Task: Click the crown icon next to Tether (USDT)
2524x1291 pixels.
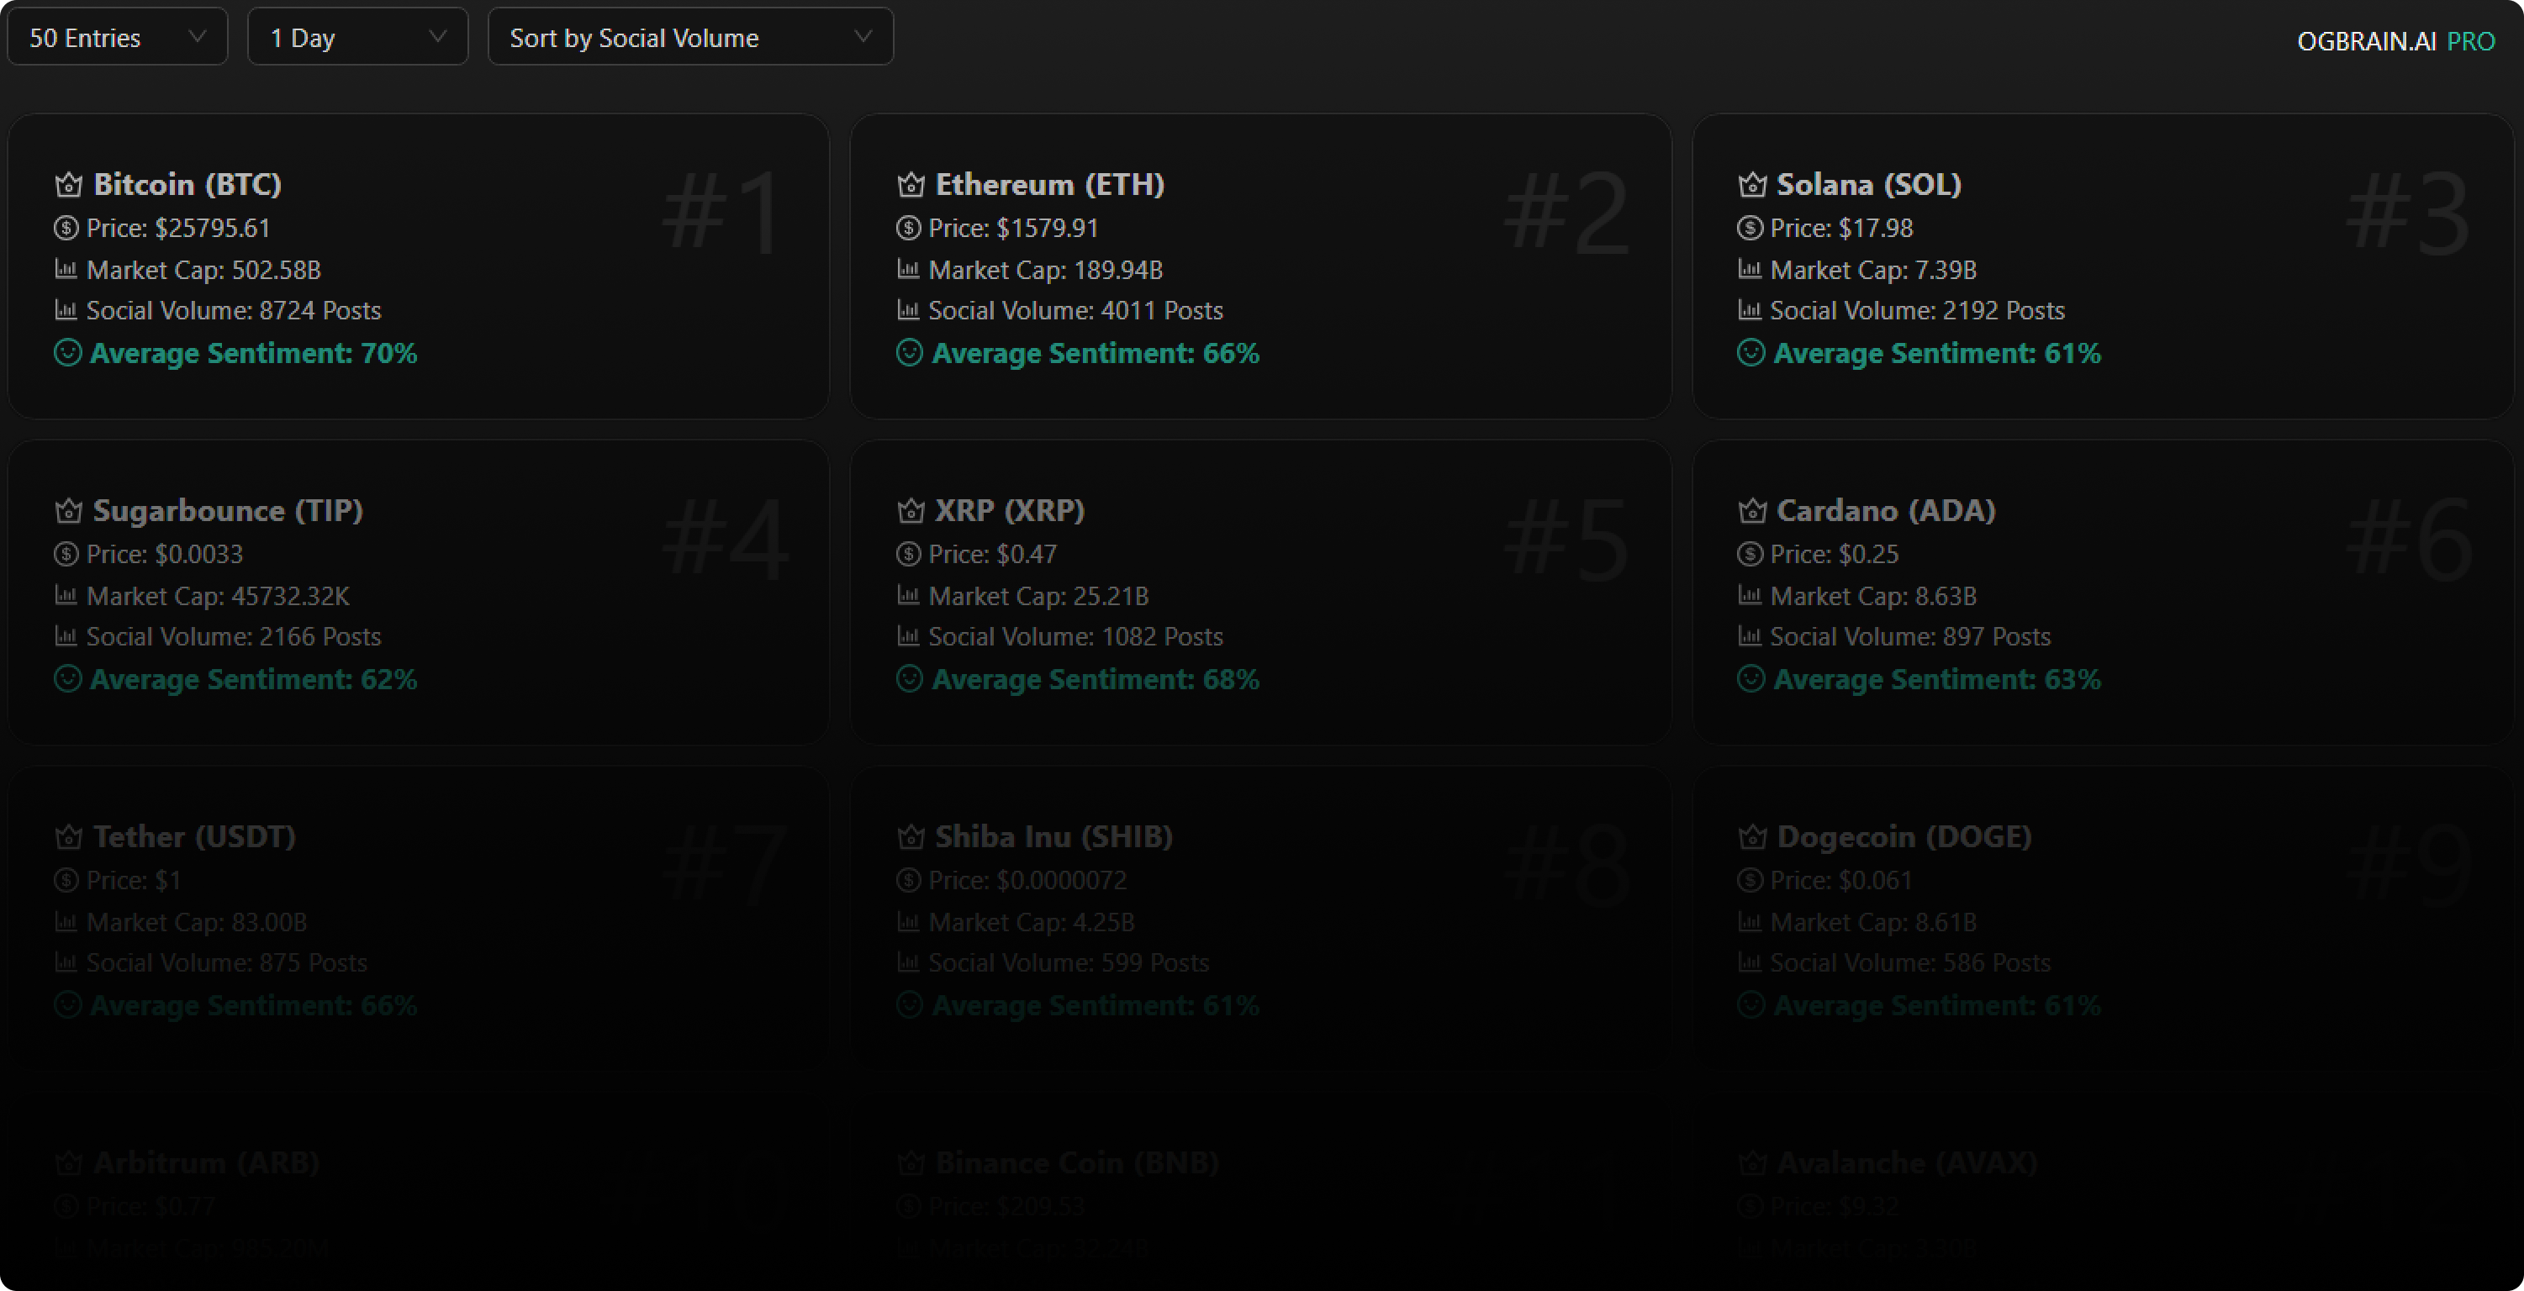Action: pos(69,836)
